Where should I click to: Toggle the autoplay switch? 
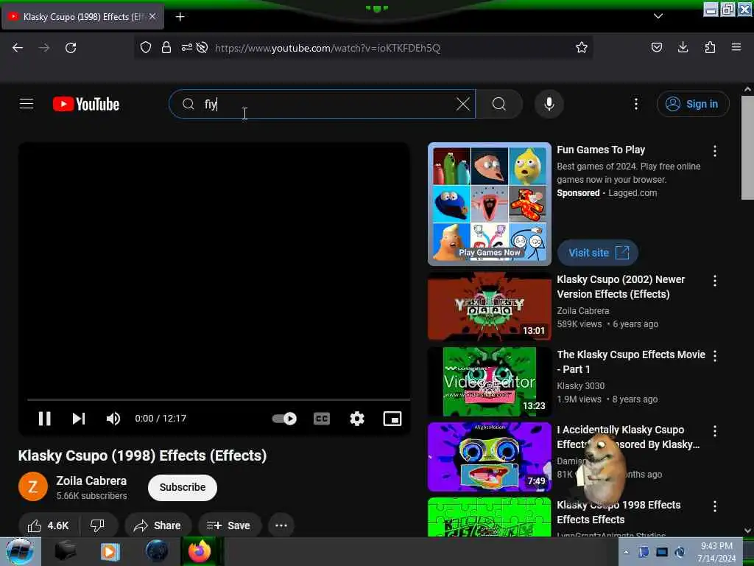(x=284, y=419)
